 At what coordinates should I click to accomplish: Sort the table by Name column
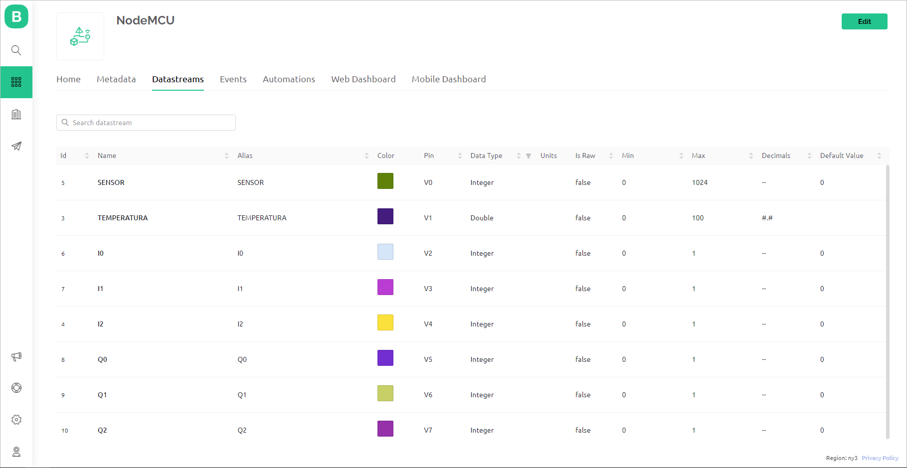(226, 156)
